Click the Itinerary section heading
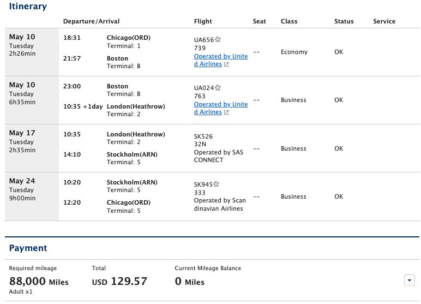This screenshot has height=304, width=421. click(28, 7)
